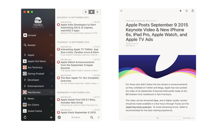Click the 'Saturday 12 September 2015' date header
Screen dimensions: 215x132
[73, 17]
